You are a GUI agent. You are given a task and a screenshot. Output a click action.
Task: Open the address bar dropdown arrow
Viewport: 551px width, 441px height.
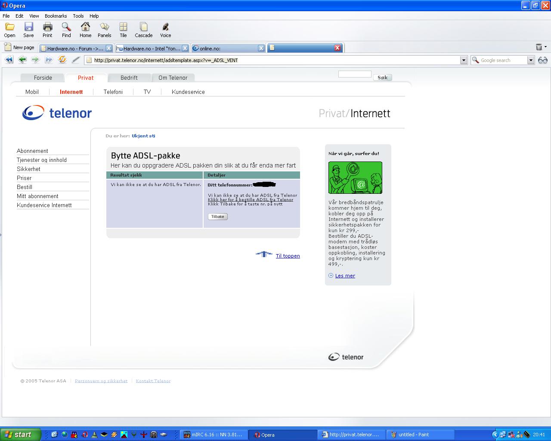[464, 60]
